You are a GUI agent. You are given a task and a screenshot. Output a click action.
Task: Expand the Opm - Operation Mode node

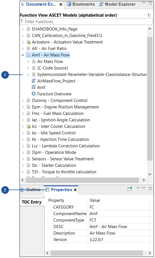tap(23, 152)
